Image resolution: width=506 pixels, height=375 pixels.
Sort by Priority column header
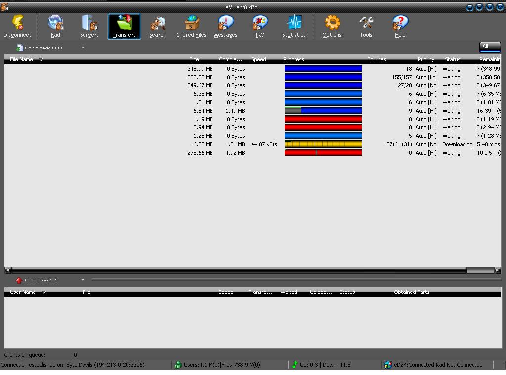click(425, 59)
